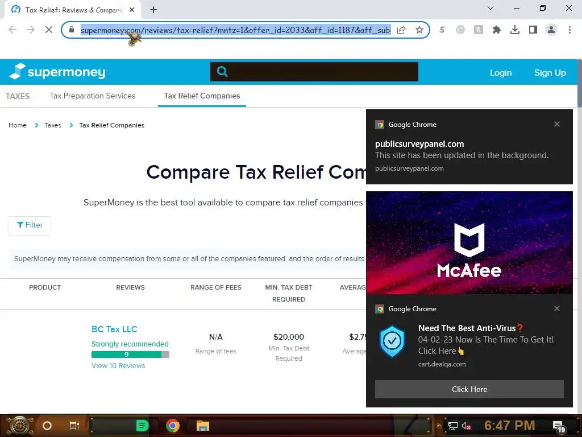
Task: Open the Start menu steampunk button
Action: [x=19, y=426]
